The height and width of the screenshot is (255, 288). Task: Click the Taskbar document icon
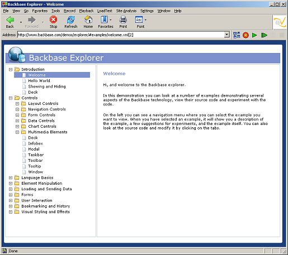[x=24, y=155]
